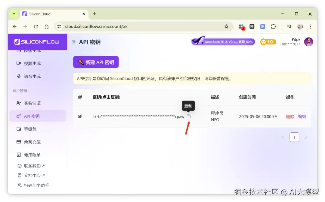
Task: Collapse the sidebar with the menu icon
Action: pos(74,42)
